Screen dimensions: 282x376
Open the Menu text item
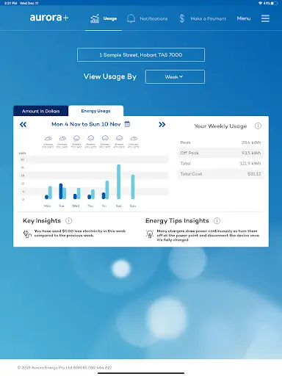click(x=244, y=18)
